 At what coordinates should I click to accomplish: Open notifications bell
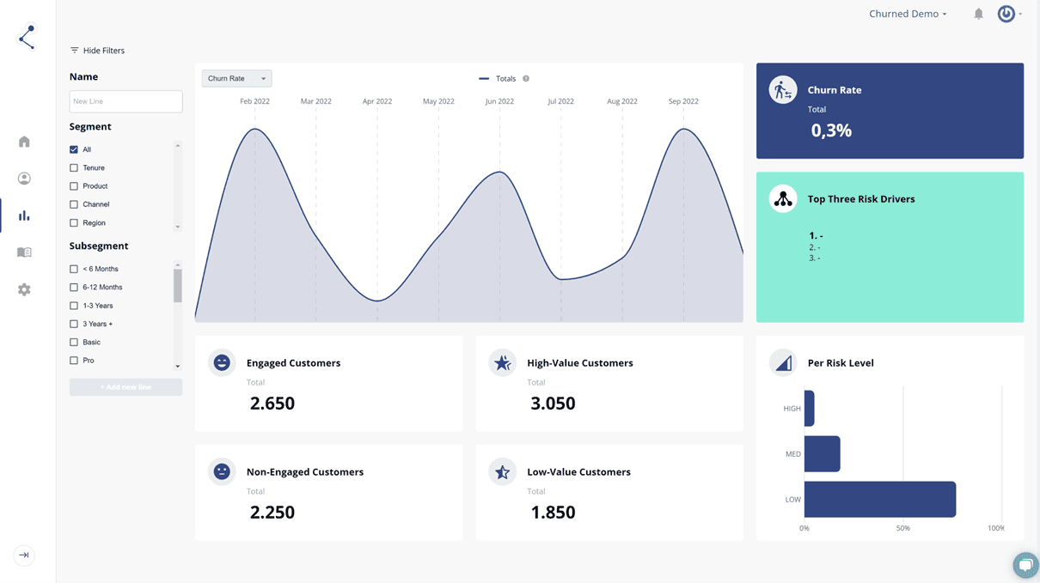pyautogui.click(x=978, y=14)
